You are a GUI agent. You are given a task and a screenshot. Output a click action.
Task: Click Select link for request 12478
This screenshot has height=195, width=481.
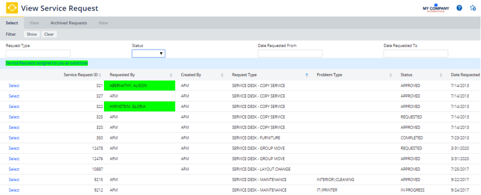[14, 149]
